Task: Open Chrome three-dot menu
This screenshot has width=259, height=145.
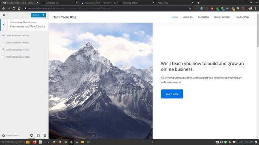Action: coord(255,8)
